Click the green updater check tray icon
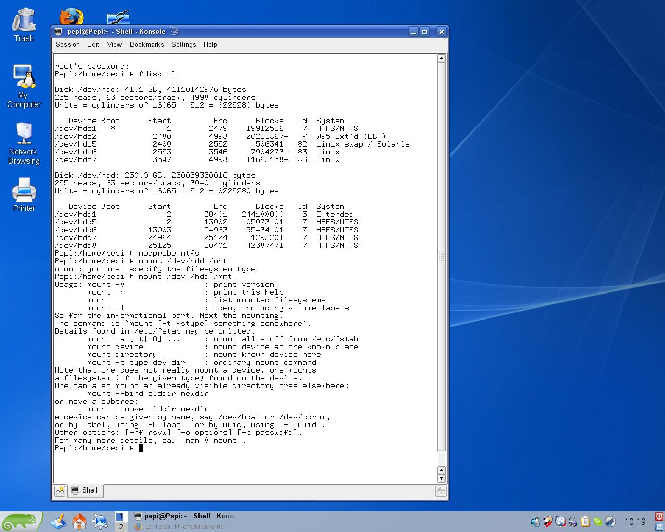The width and height of the screenshot is (665, 532). click(x=598, y=522)
